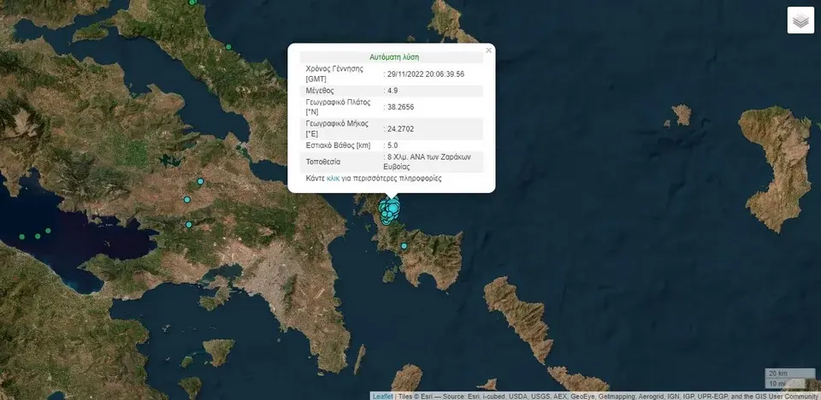
Task: Select the rightmost green marker in the gulf
Action: (x=49, y=231)
